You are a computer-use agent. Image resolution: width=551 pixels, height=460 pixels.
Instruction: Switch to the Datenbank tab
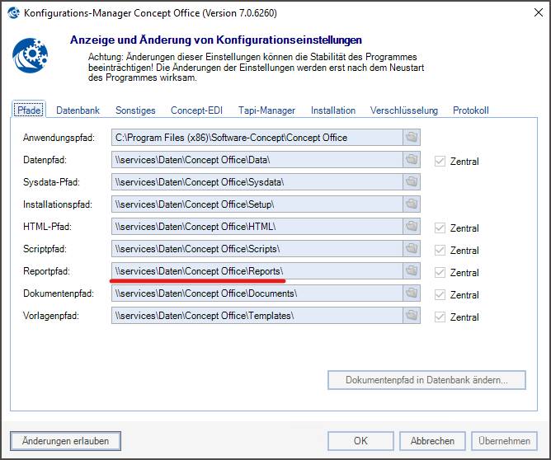78,110
